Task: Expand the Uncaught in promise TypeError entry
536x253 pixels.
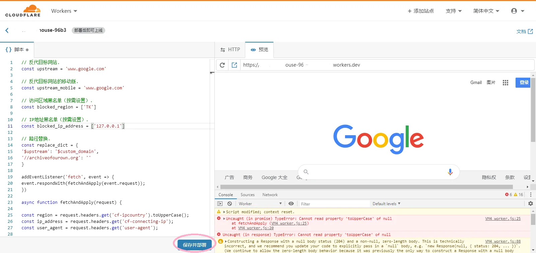Action: pos(224,219)
